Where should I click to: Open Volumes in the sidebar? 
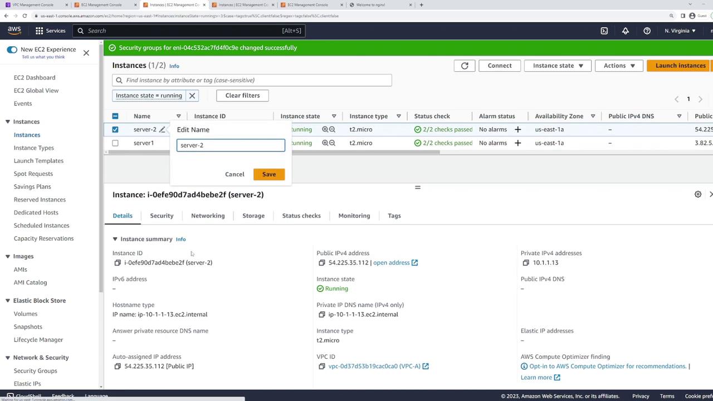pyautogui.click(x=26, y=314)
